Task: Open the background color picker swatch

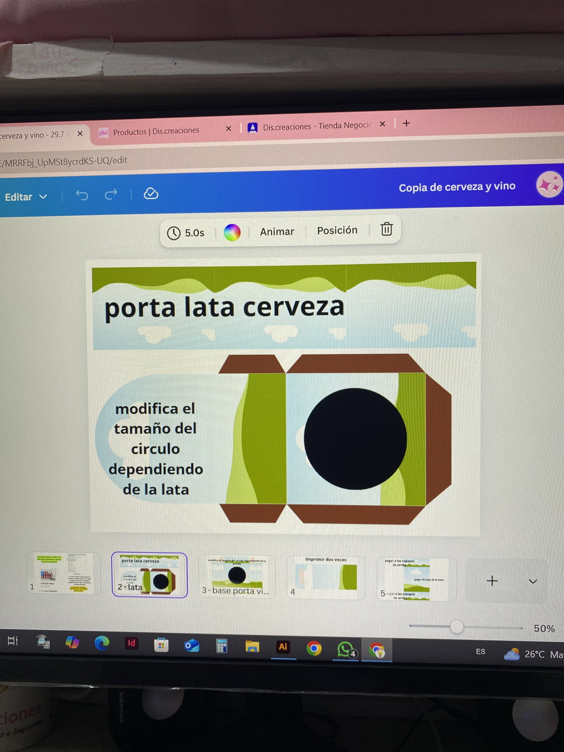Action: click(x=232, y=232)
